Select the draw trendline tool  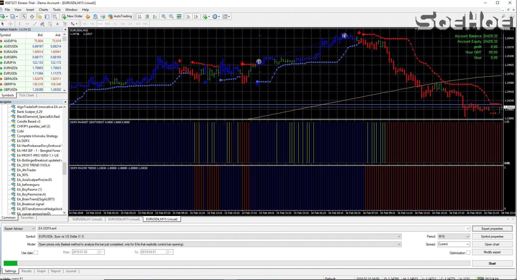click(x=35, y=24)
